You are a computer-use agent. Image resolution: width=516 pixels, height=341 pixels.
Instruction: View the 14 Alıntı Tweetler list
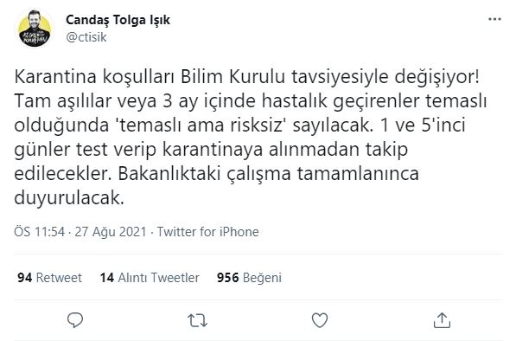[x=150, y=278]
